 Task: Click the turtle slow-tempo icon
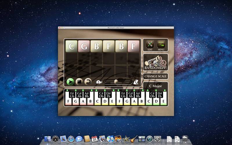(x=99, y=82)
